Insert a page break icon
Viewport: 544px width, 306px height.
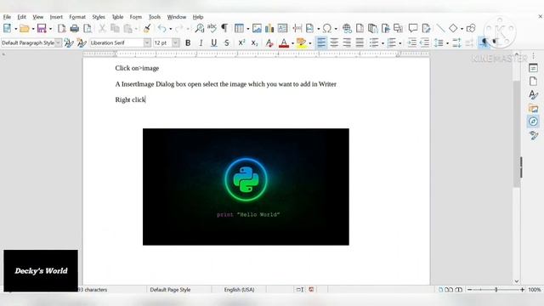[x=297, y=28]
